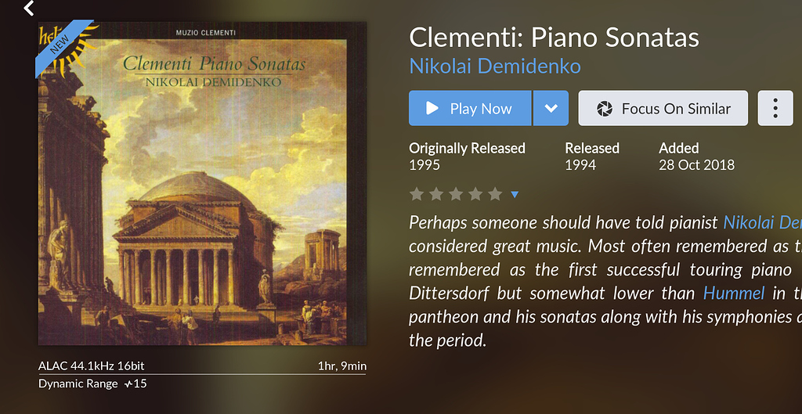Click the Clementi album cover artwork
The width and height of the screenshot is (802, 414).
click(202, 203)
